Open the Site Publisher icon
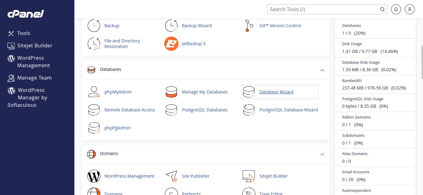 pyautogui.click(x=171, y=176)
